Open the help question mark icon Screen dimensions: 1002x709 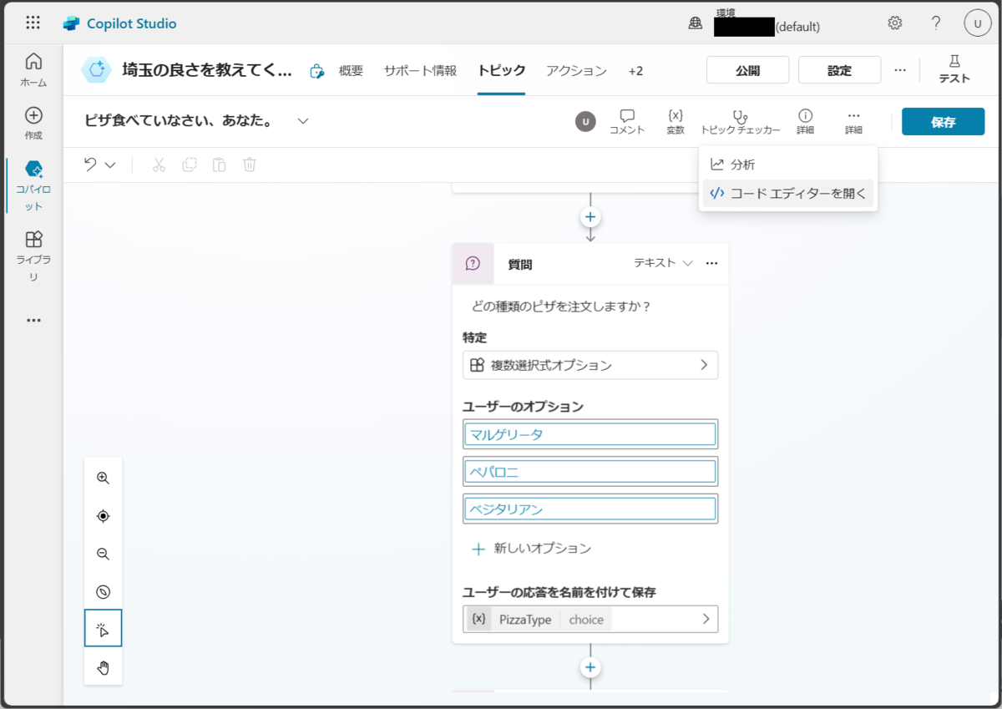[x=936, y=23]
